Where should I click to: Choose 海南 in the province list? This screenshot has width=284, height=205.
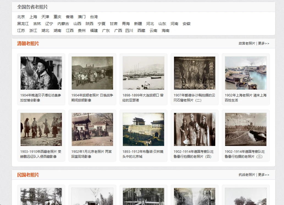tap(166, 31)
